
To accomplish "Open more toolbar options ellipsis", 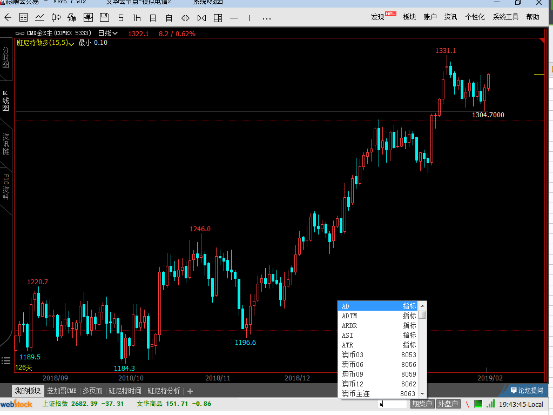I will pos(267,18).
